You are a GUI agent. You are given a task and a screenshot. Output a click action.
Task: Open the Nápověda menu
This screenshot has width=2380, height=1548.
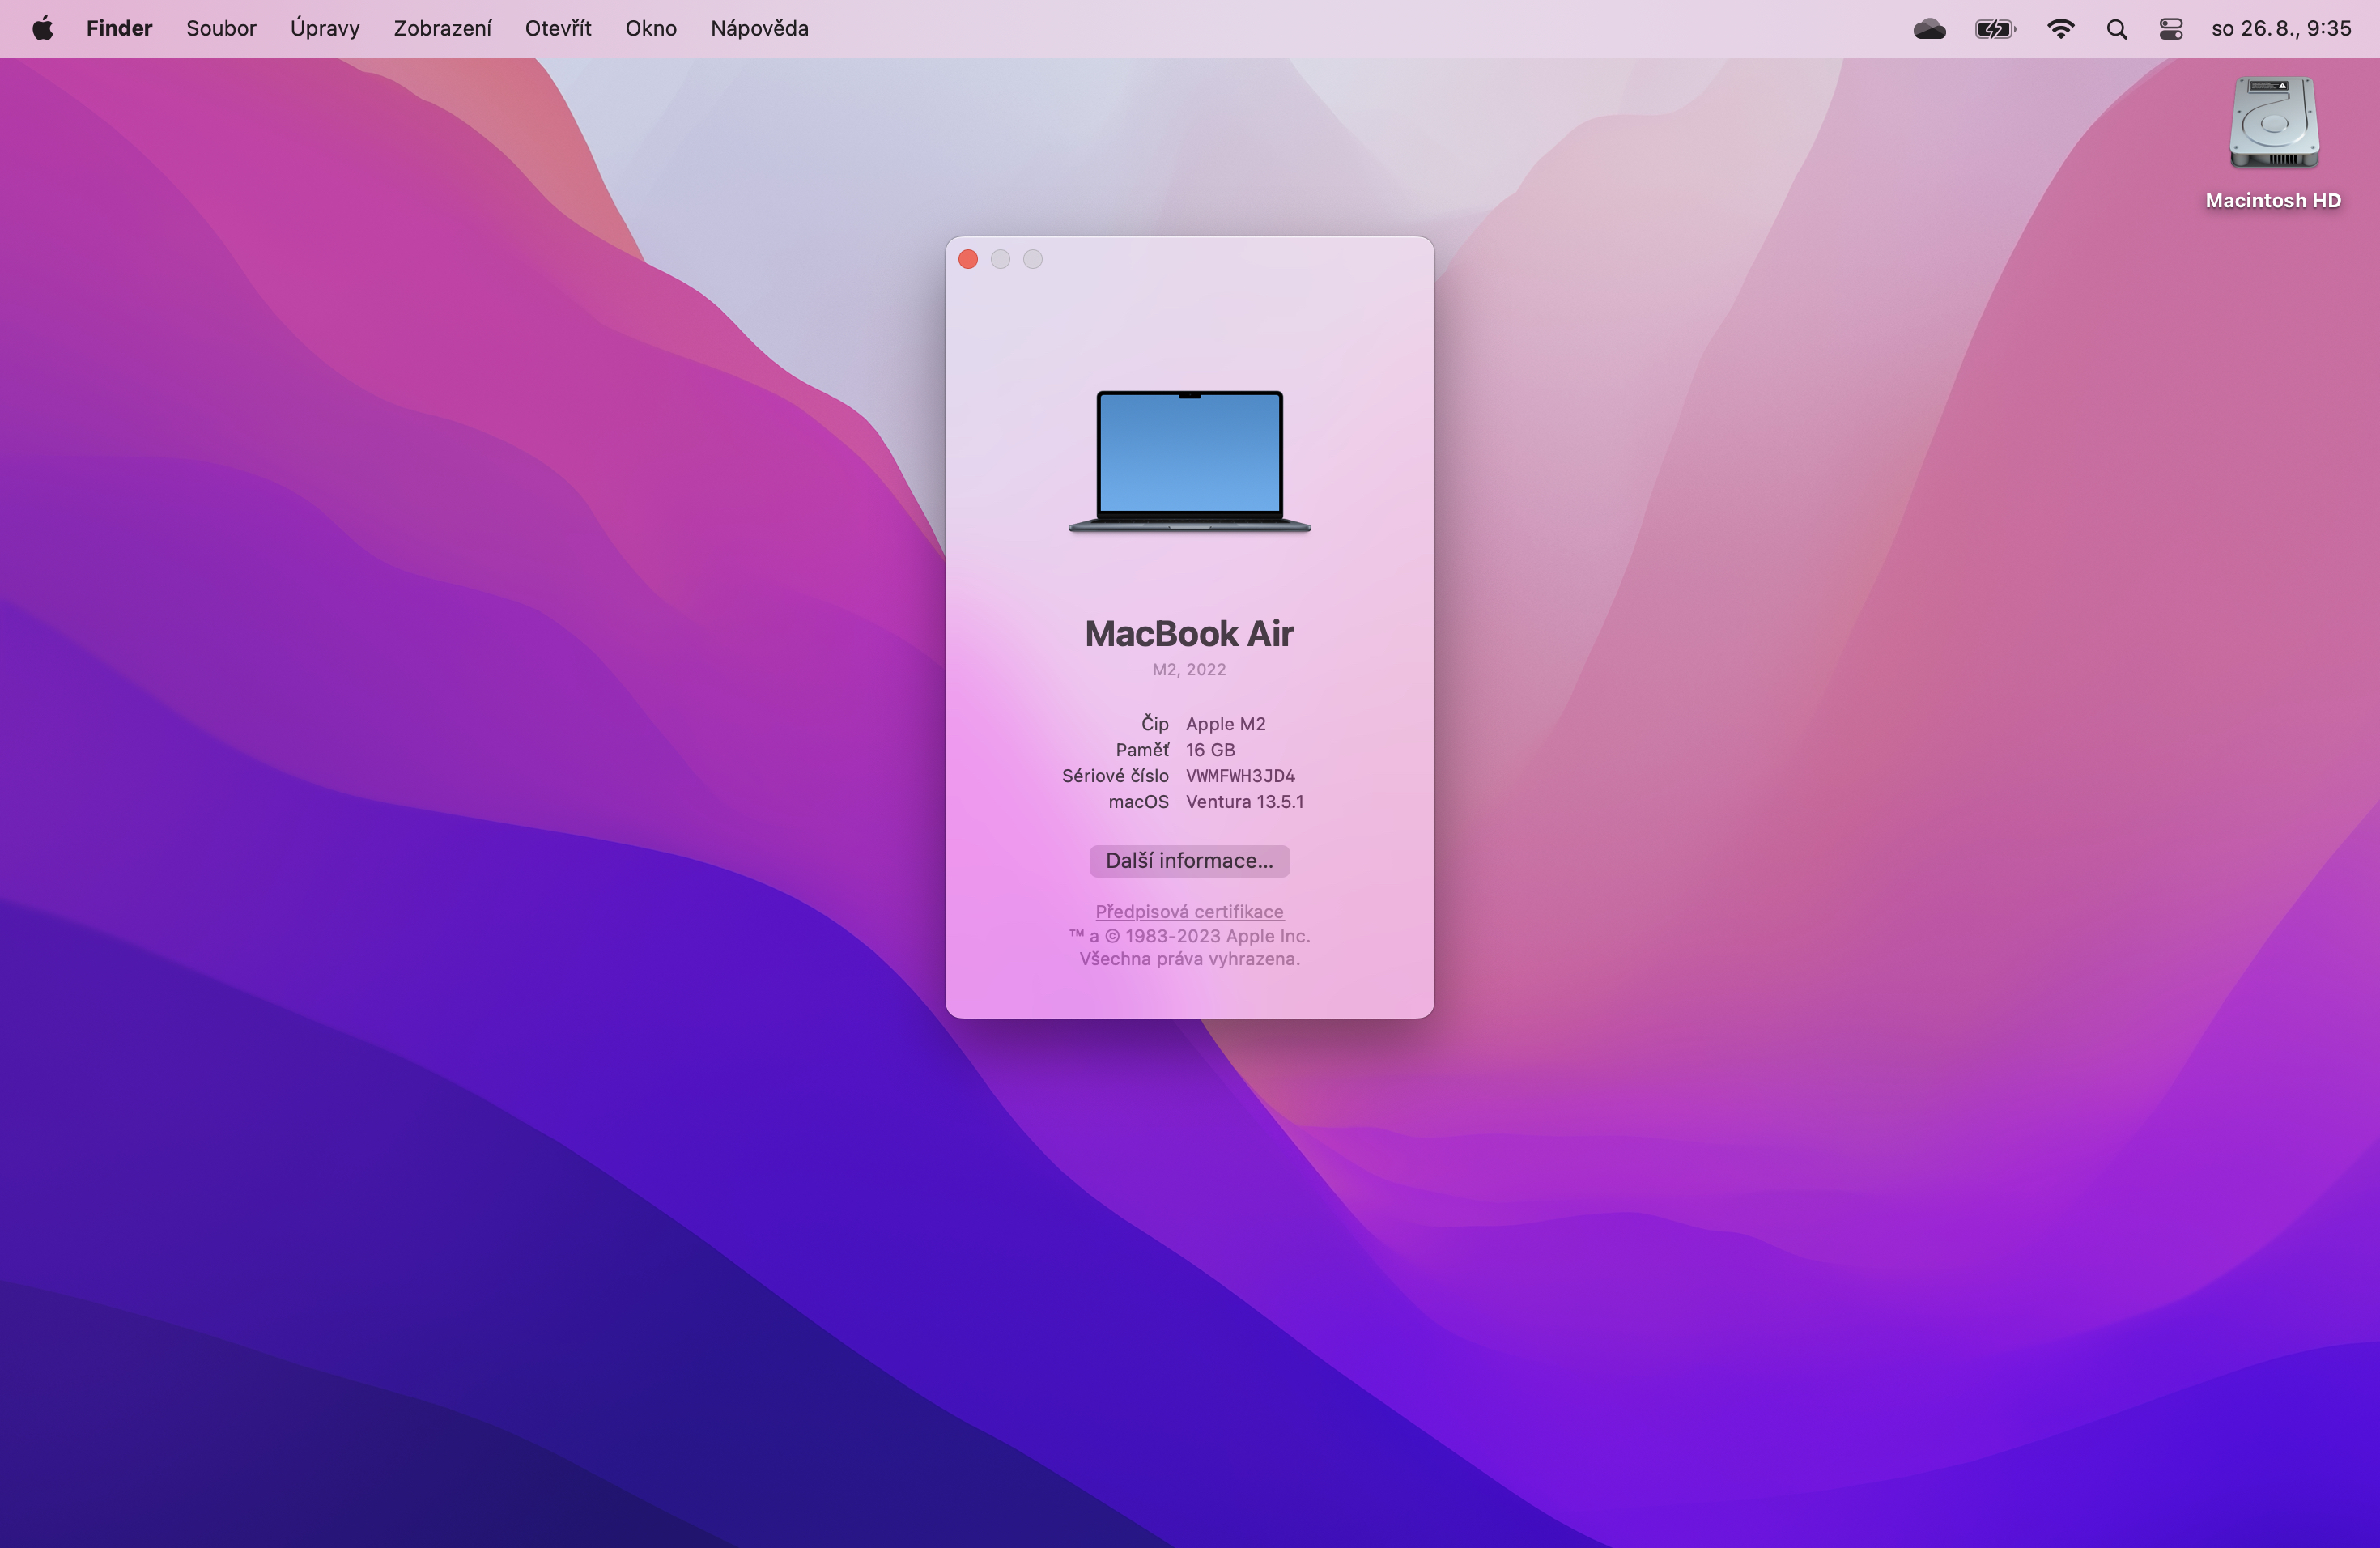pos(759,28)
